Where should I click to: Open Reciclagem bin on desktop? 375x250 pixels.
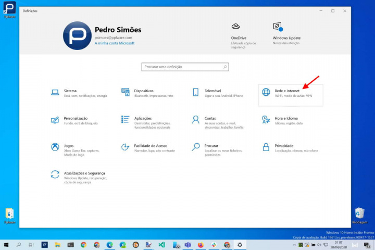point(359,215)
